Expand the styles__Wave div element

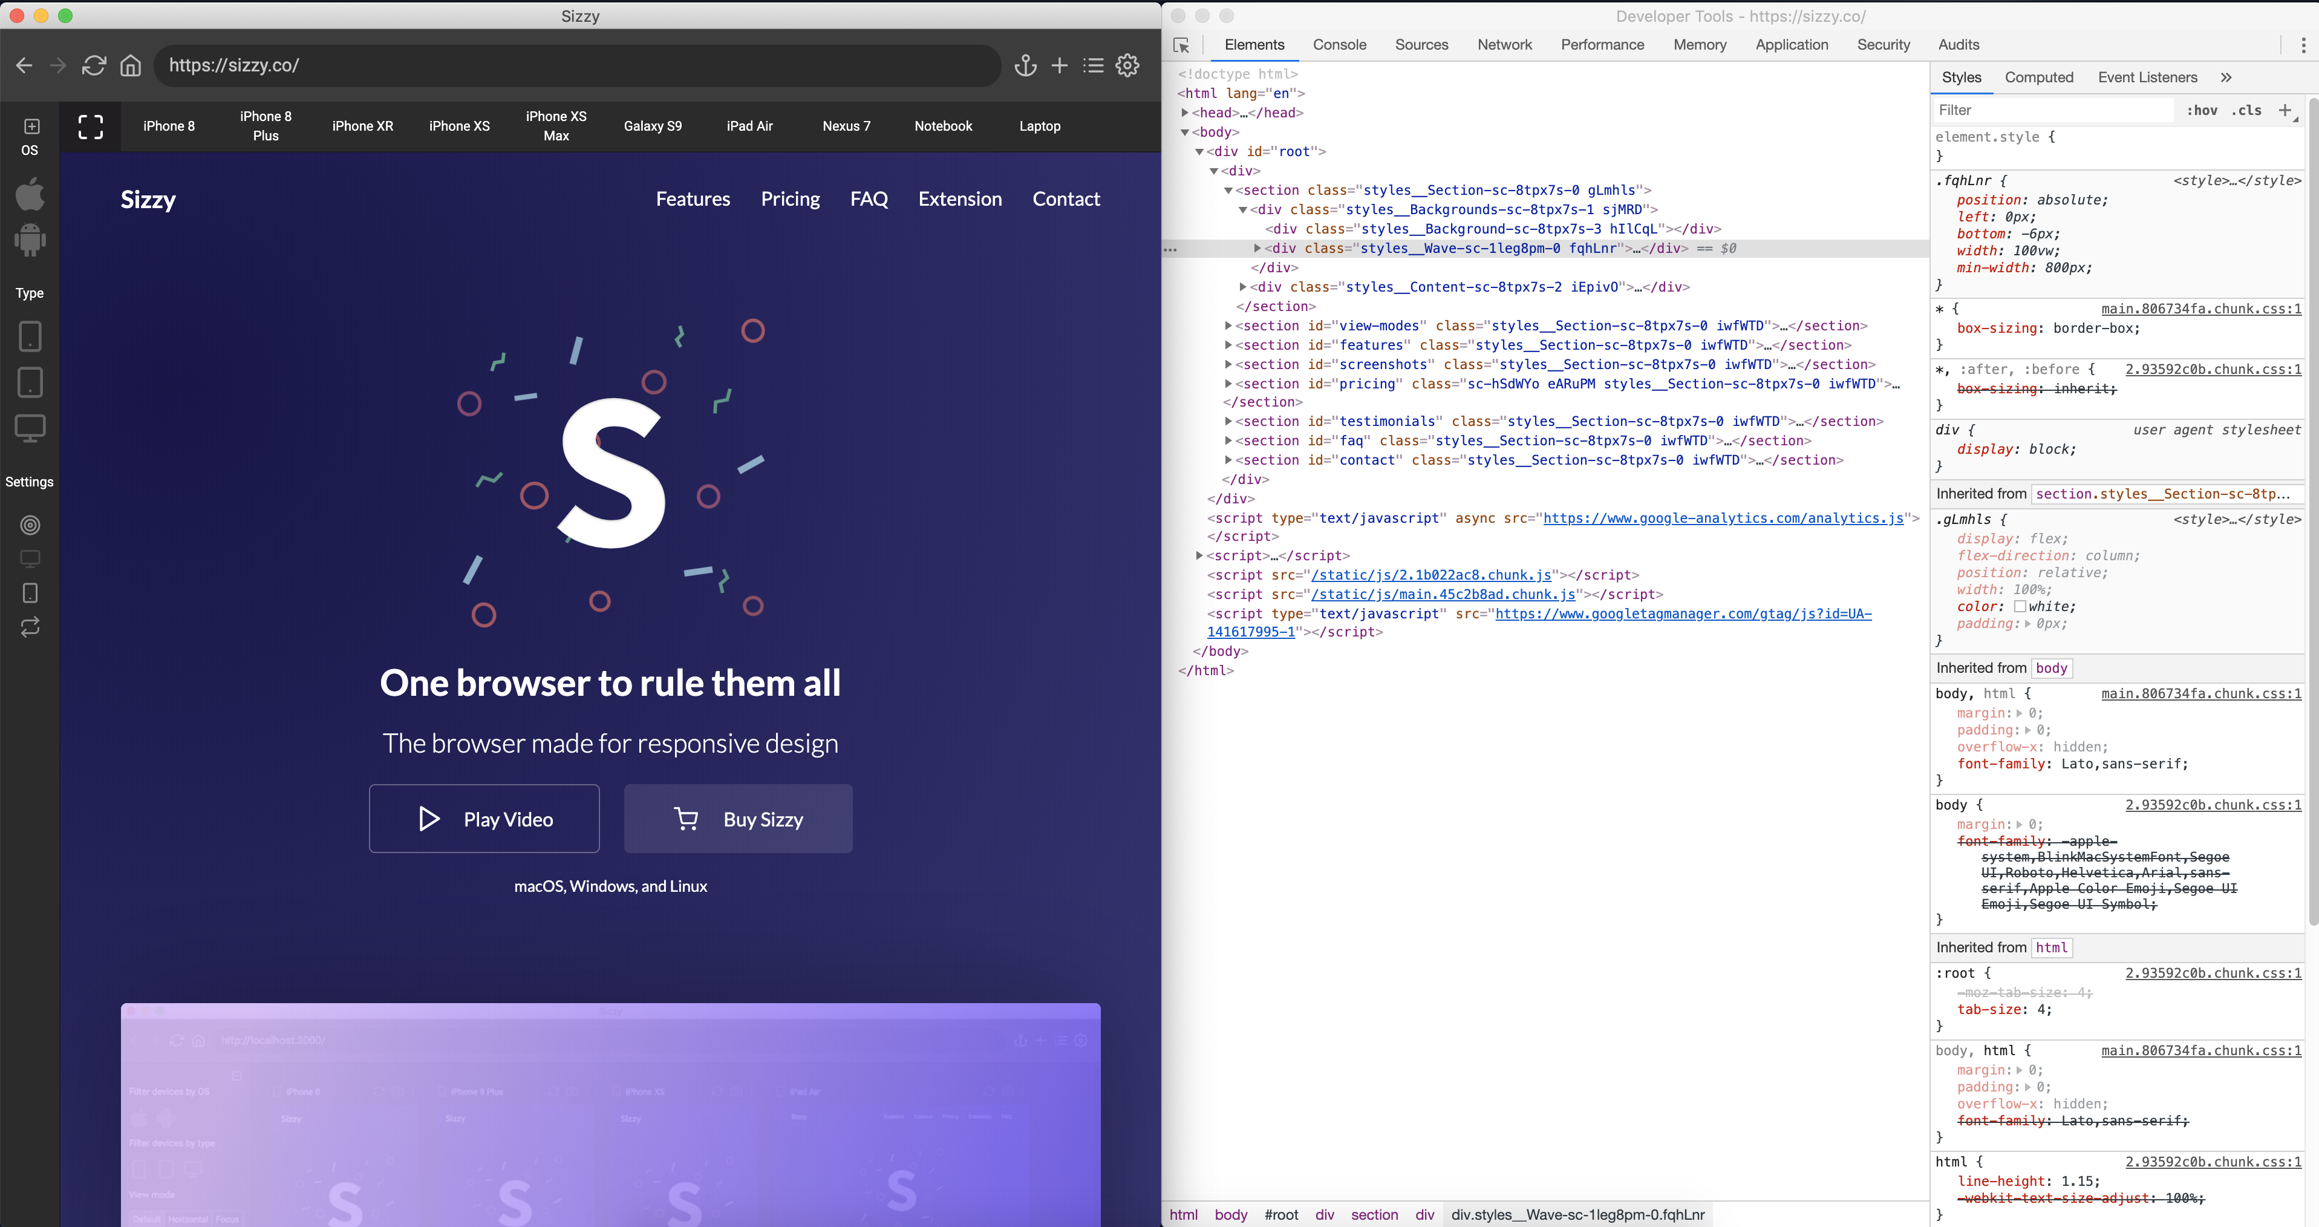[1257, 247]
